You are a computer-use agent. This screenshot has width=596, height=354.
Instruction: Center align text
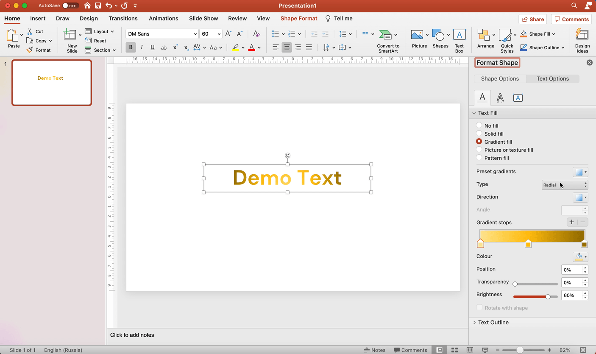coord(287,47)
